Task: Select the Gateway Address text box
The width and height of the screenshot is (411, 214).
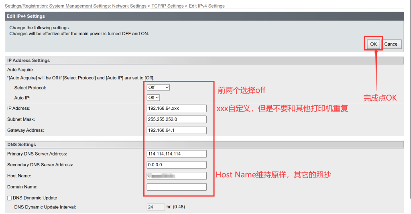Action: (x=177, y=130)
